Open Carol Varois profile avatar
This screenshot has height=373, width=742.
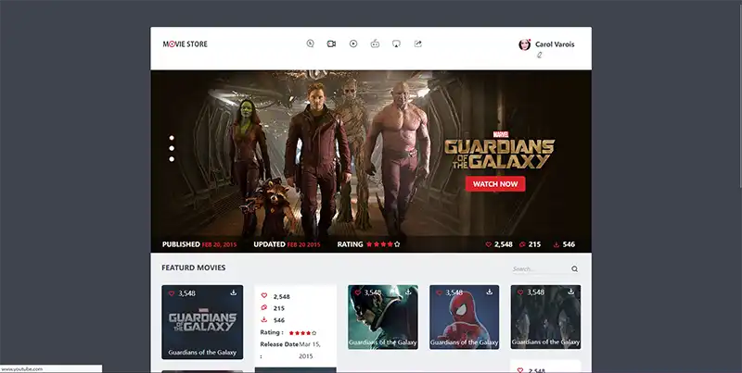[524, 44]
